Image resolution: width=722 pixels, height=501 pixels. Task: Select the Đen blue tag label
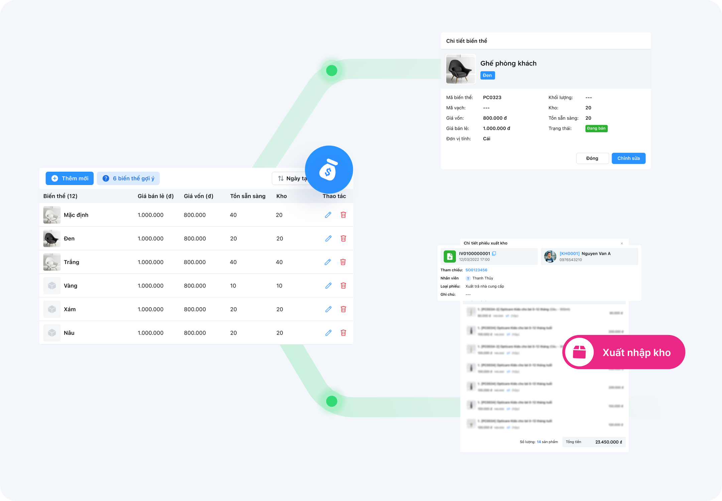[487, 75]
